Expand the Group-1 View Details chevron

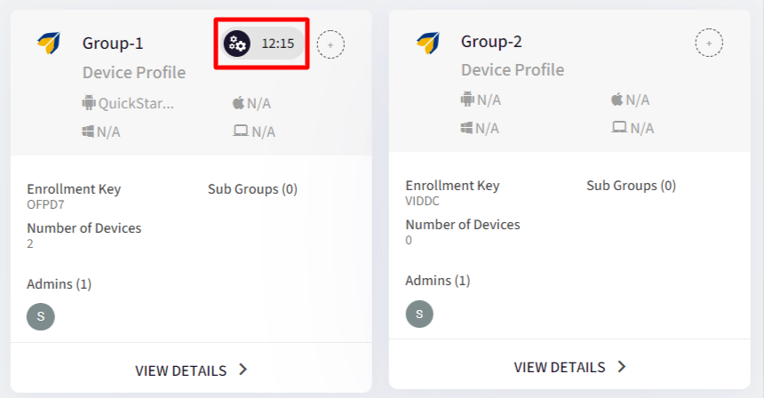243,370
